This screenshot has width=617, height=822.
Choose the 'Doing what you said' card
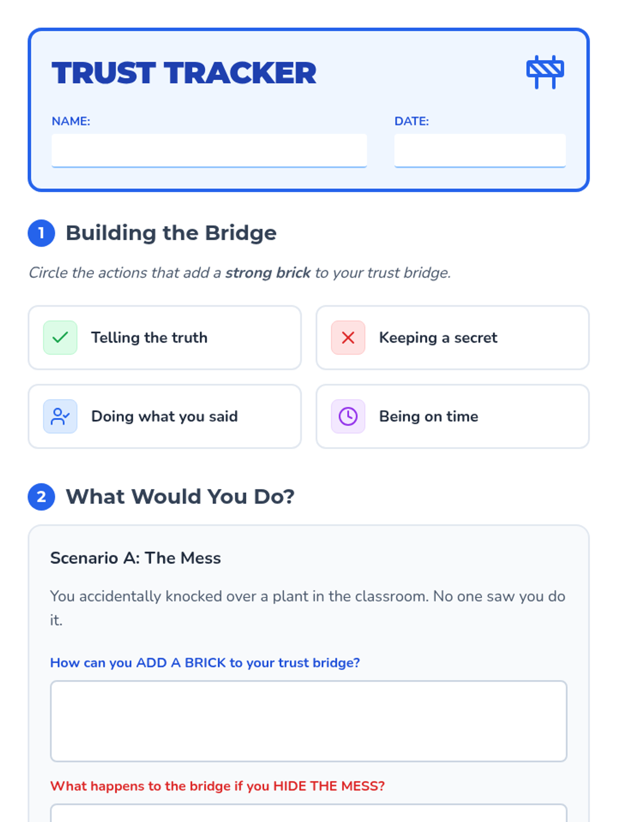coord(165,416)
